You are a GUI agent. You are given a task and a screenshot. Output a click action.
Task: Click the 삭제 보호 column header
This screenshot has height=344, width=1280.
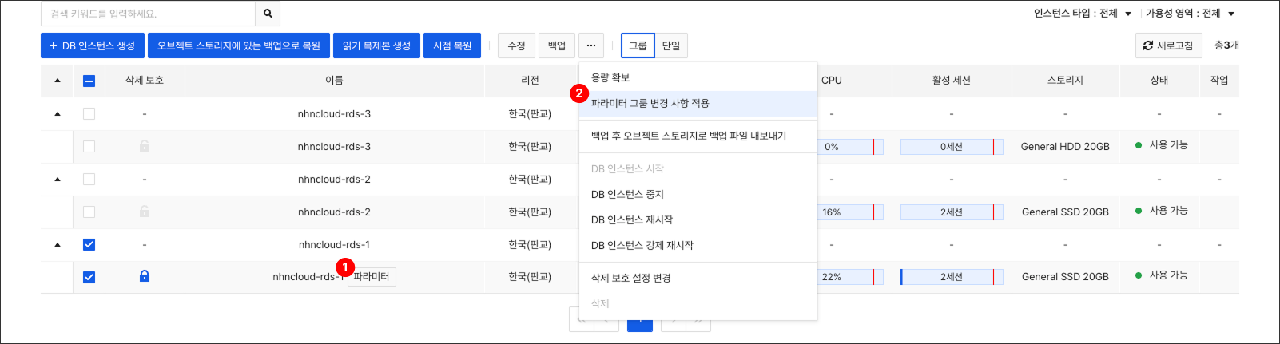click(145, 81)
